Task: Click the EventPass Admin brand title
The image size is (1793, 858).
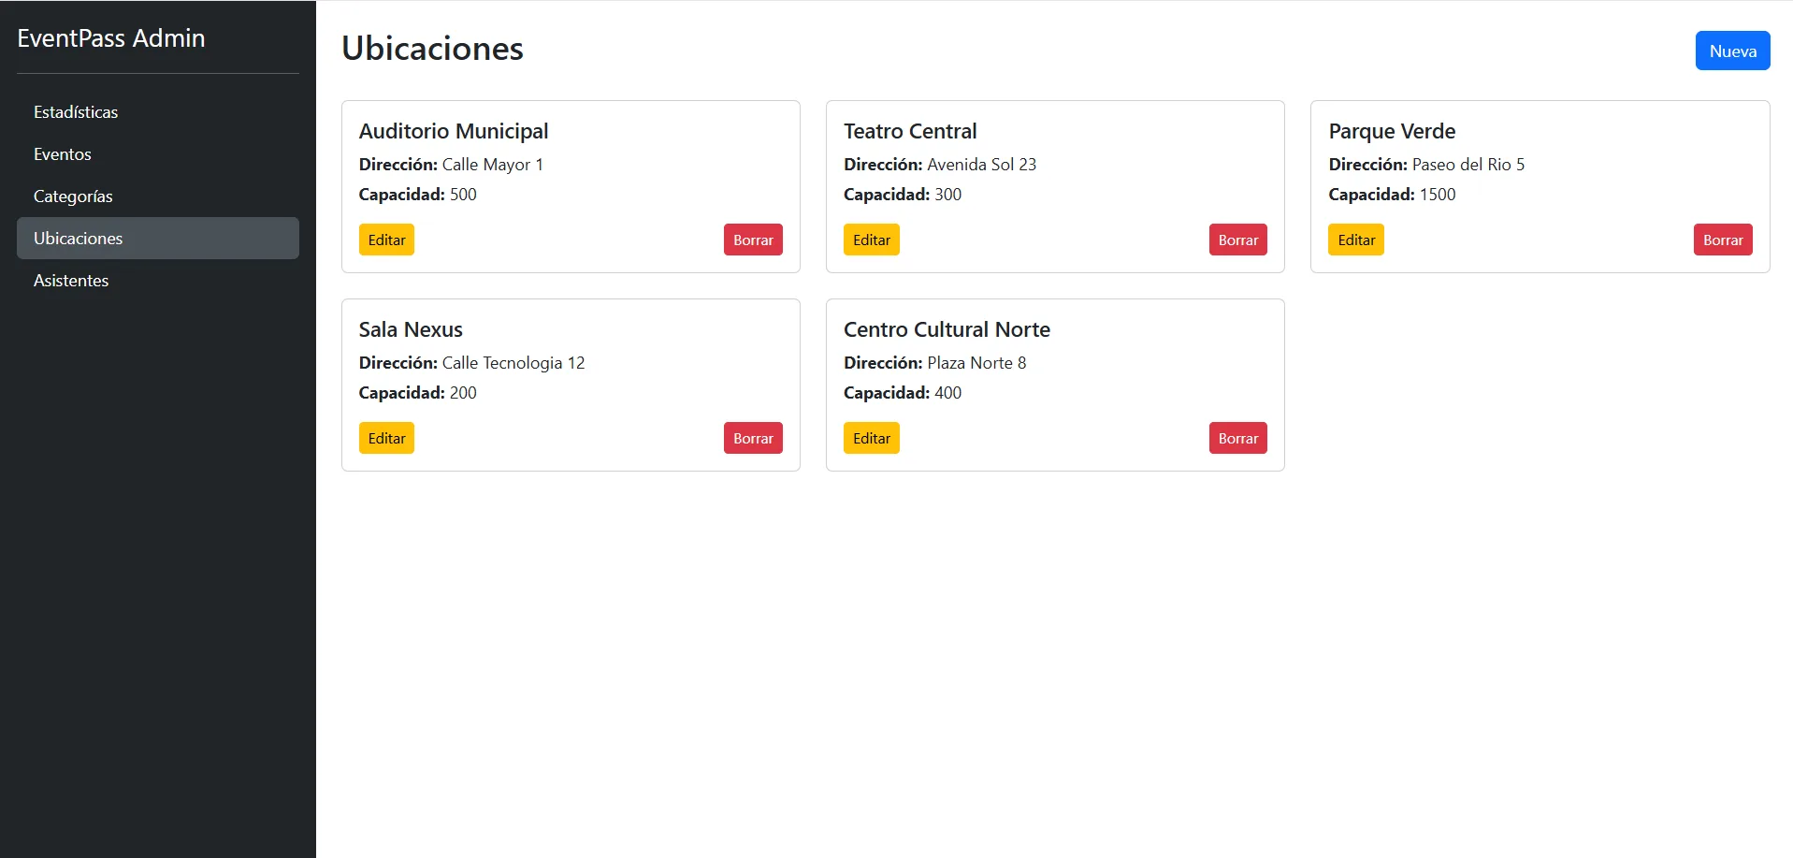Action: (111, 38)
